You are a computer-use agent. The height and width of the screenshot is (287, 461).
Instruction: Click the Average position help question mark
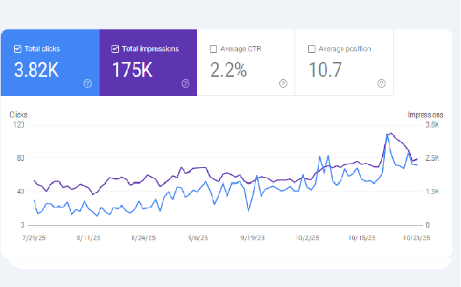(x=381, y=83)
